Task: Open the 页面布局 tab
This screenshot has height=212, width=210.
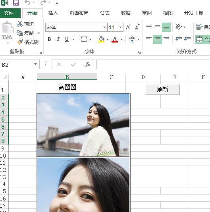Action: tap(79, 13)
